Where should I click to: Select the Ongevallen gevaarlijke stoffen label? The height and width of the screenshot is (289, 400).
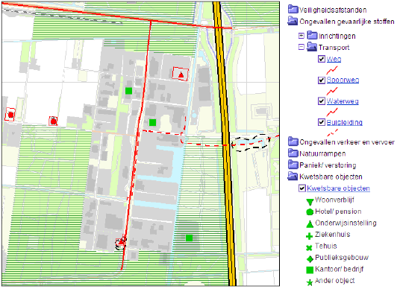[x=347, y=22]
